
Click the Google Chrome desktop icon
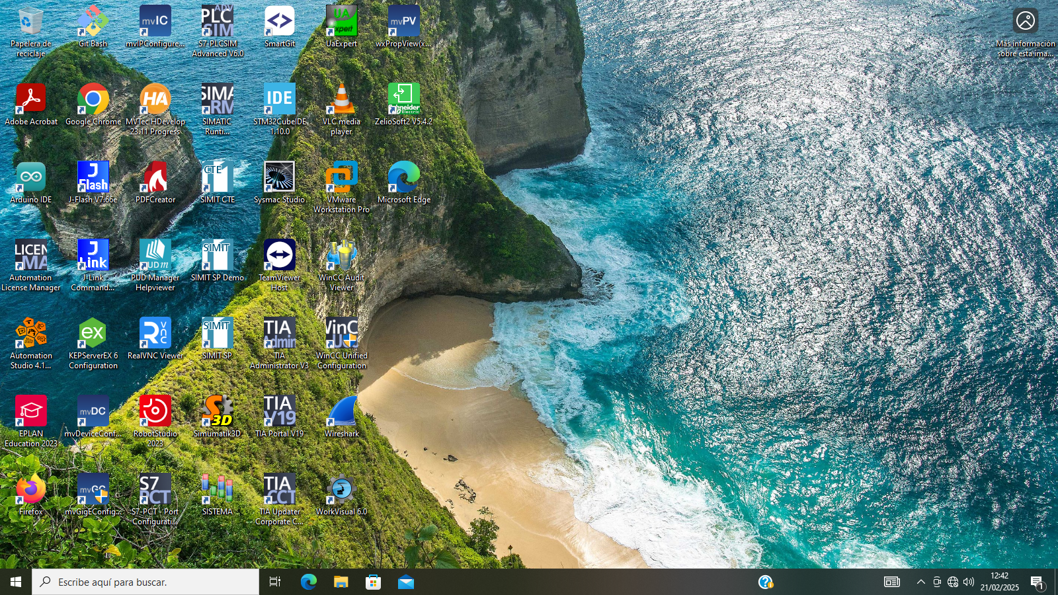[93, 100]
